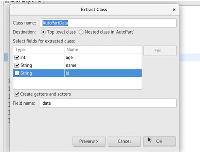
Task: Click the Field name input box
Action: pos(108,103)
